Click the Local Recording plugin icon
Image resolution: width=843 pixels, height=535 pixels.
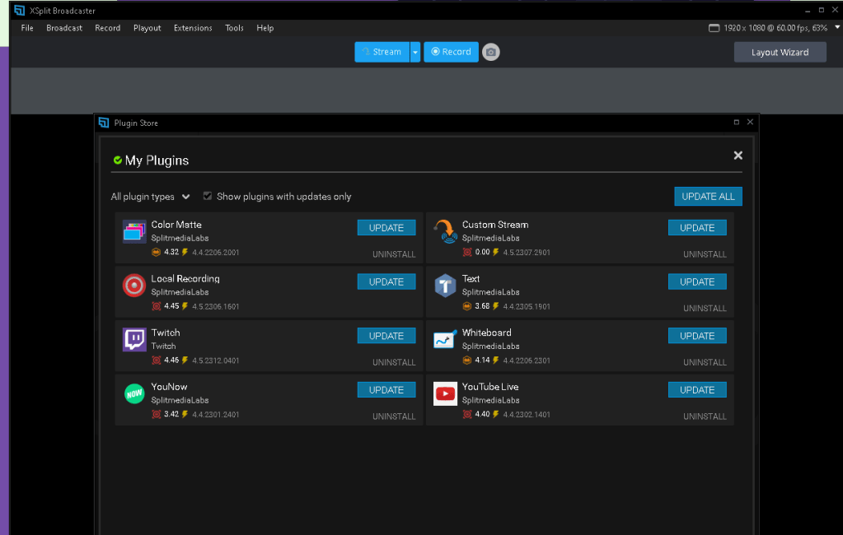pyautogui.click(x=133, y=286)
